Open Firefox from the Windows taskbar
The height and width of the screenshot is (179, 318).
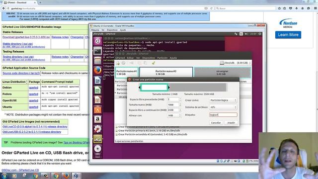tap(66, 176)
